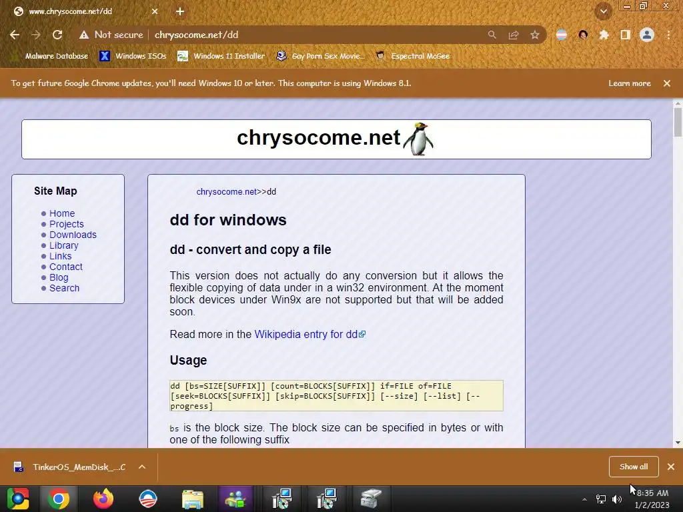The height and width of the screenshot is (512, 683).
Task: Toggle the Chrome side panel
Action: (x=626, y=35)
